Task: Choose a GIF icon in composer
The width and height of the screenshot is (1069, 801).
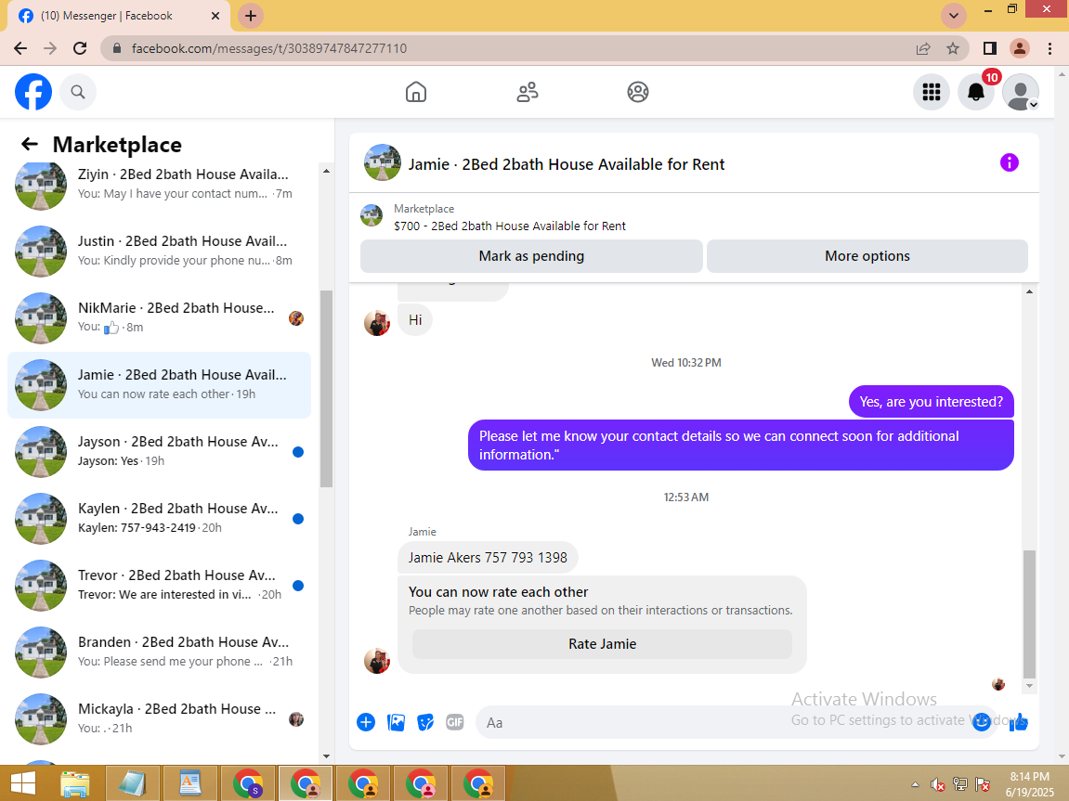Action: (x=455, y=722)
